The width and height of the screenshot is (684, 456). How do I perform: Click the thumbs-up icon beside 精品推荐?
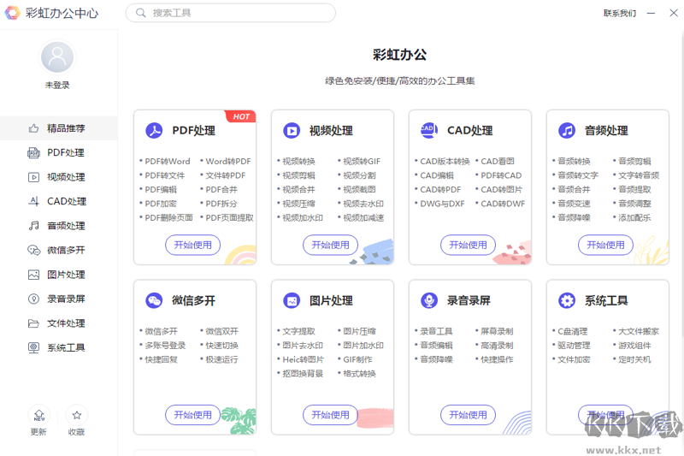coord(33,128)
